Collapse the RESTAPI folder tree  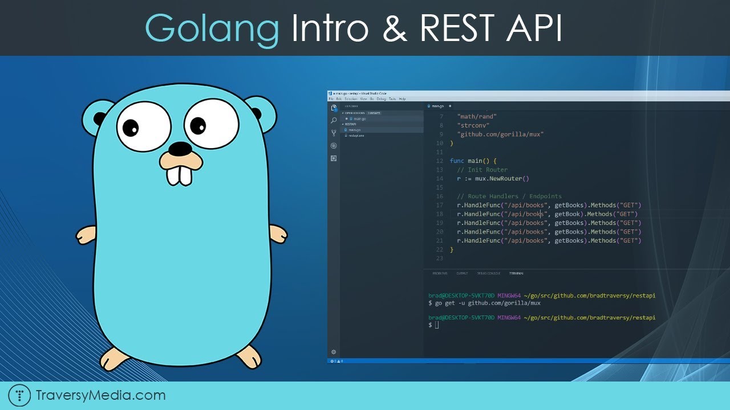343,124
